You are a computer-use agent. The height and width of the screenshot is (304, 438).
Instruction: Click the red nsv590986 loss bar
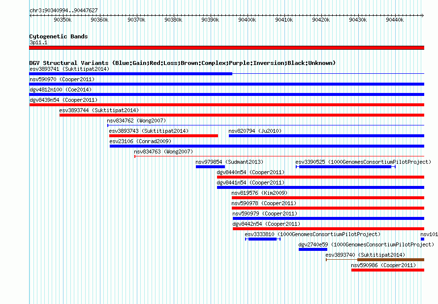388,270
